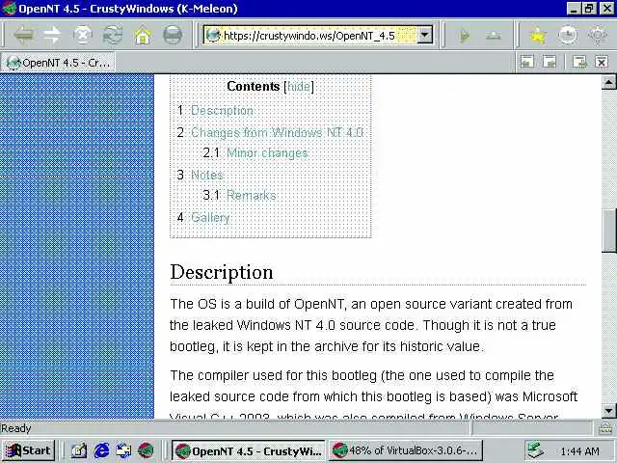Viewport: 617px width, 463px height.
Task: Go back with the Back arrow
Action: click(23, 36)
